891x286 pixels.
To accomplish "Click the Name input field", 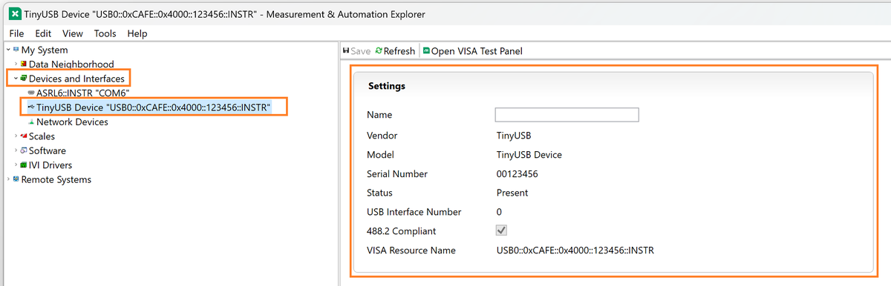I will point(567,115).
